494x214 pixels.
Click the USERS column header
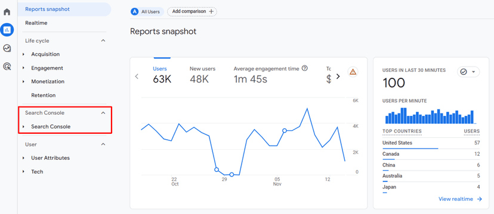tap(472, 131)
